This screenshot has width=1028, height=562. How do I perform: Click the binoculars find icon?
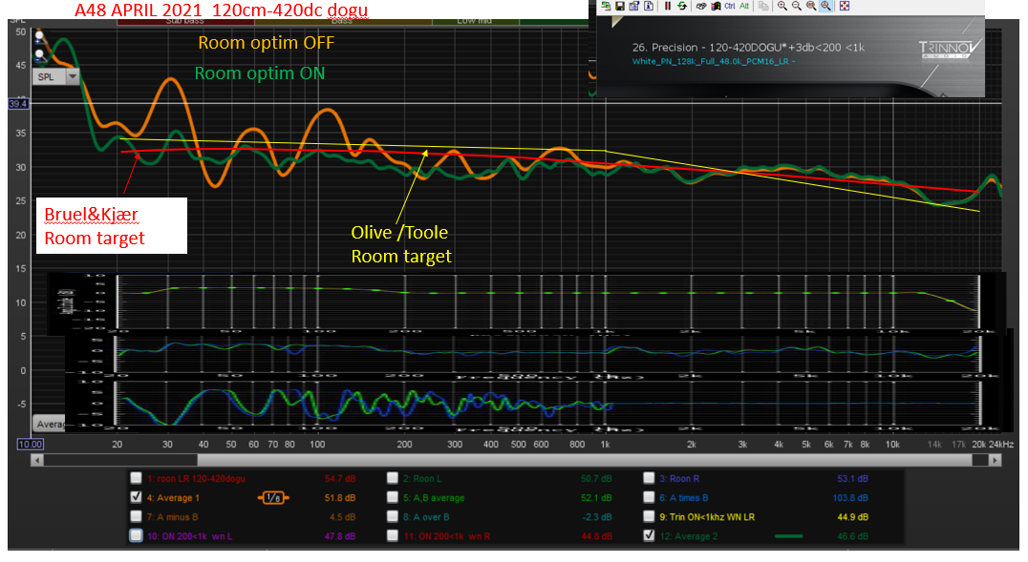[x=701, y=6]
